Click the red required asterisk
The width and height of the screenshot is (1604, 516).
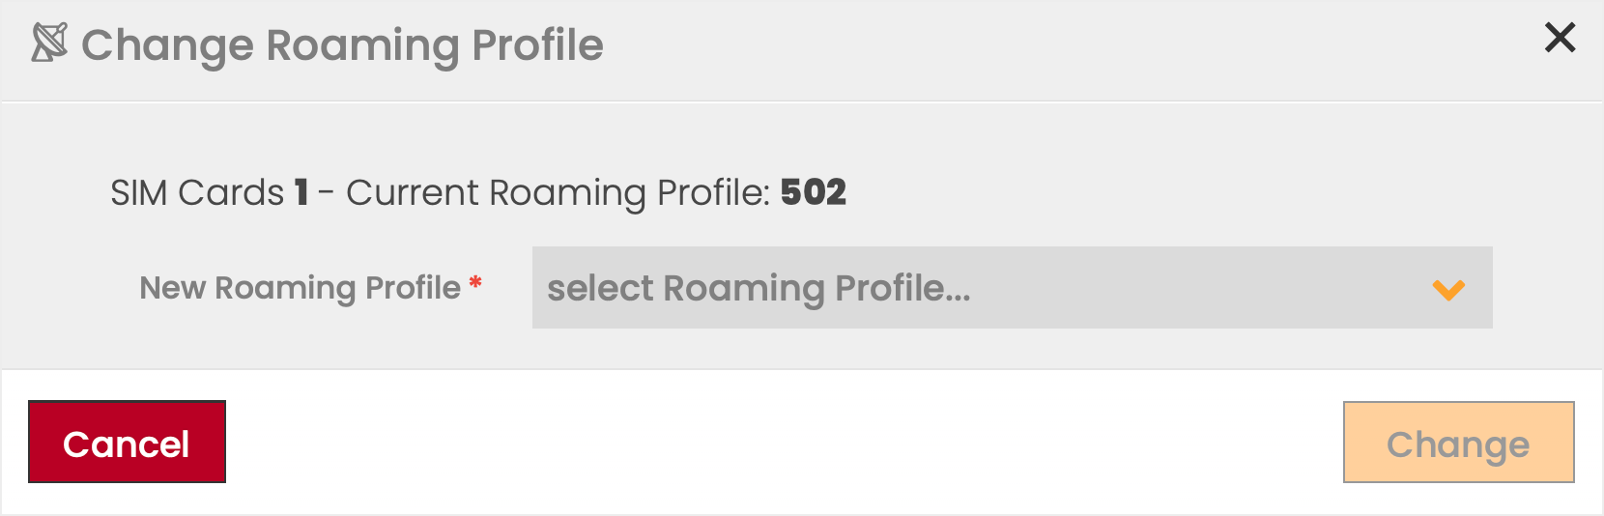[475, 283]
